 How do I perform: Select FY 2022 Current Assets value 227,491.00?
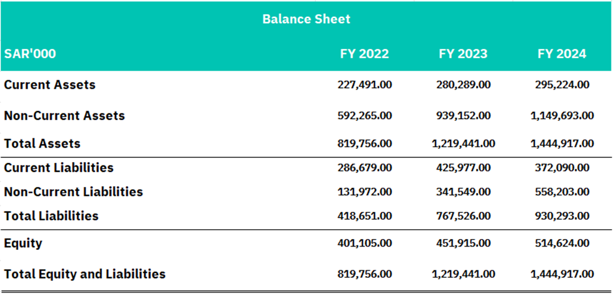point(364,84)
